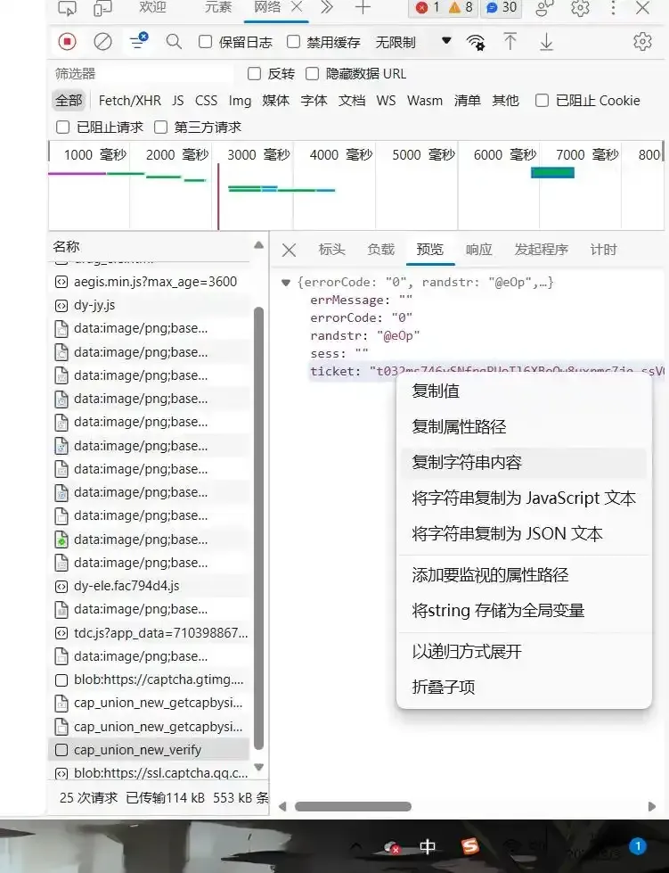The height and width of the screenshot is (873, 669).
Task: Filter requests by Fetch/XHR type
Action: 129,101
